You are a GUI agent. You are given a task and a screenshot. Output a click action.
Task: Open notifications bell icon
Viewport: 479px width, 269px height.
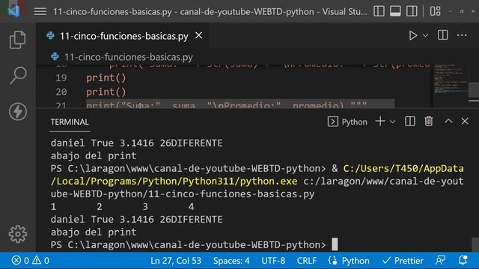tap(463, 261)
